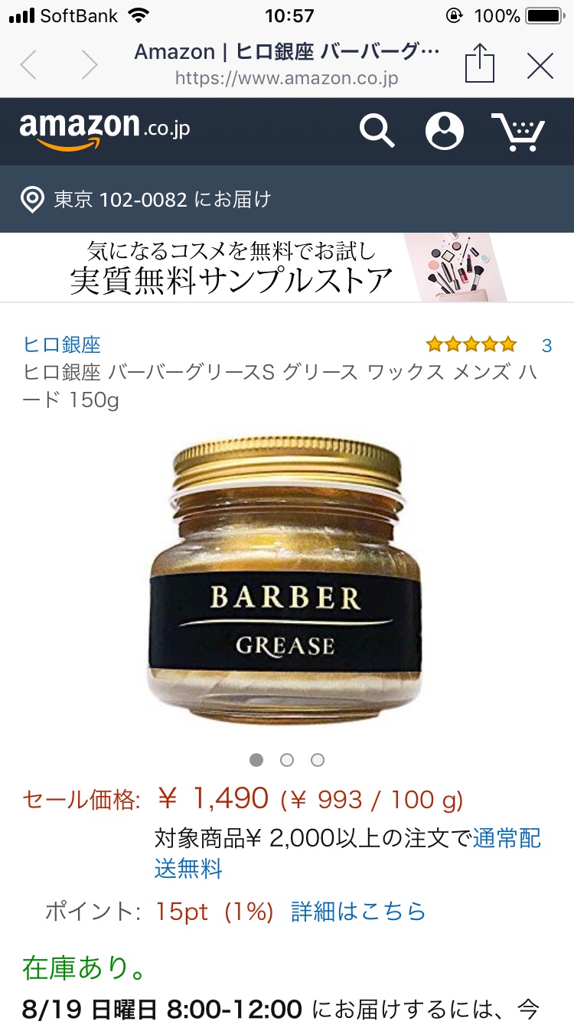Go back with the left arrow

pyautogui.click(x=28, y=65)
